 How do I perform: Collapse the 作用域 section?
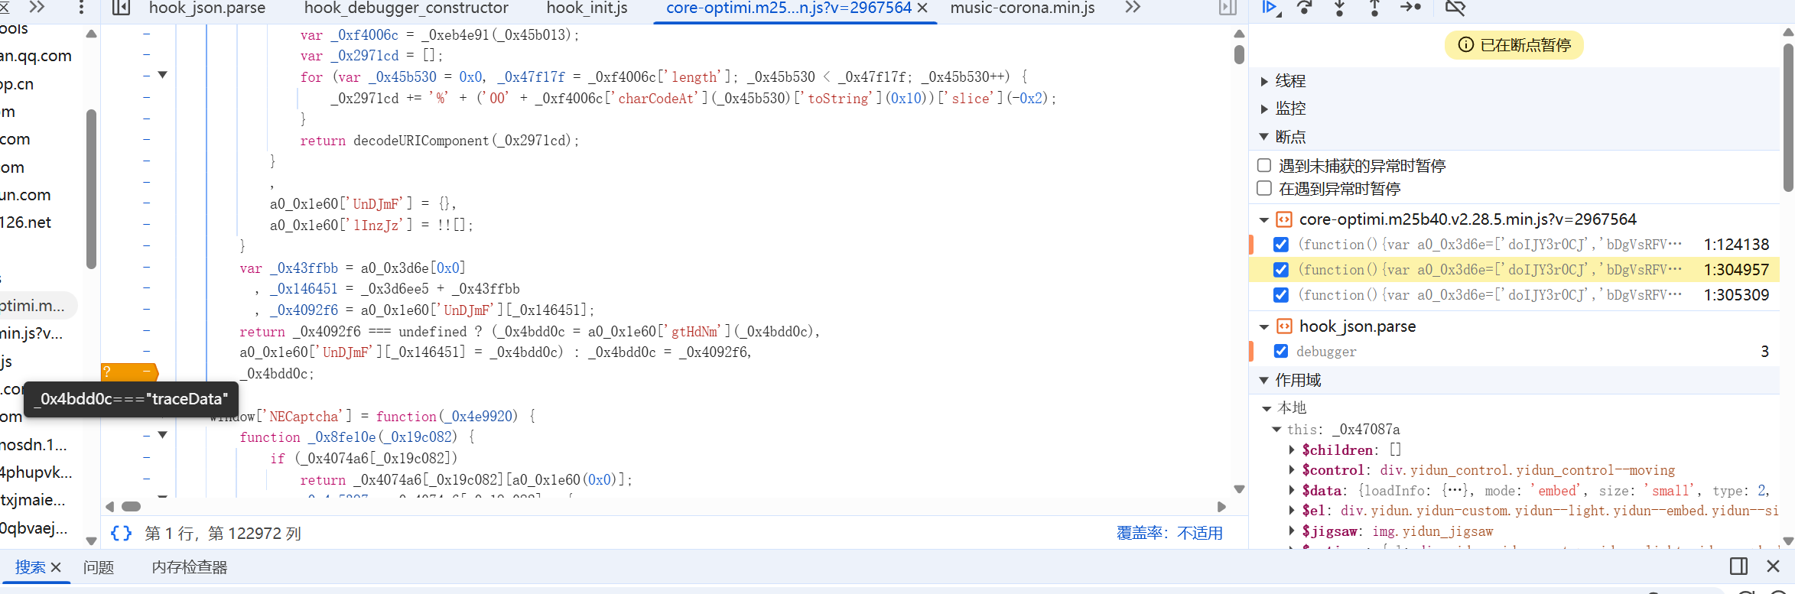1264,380
